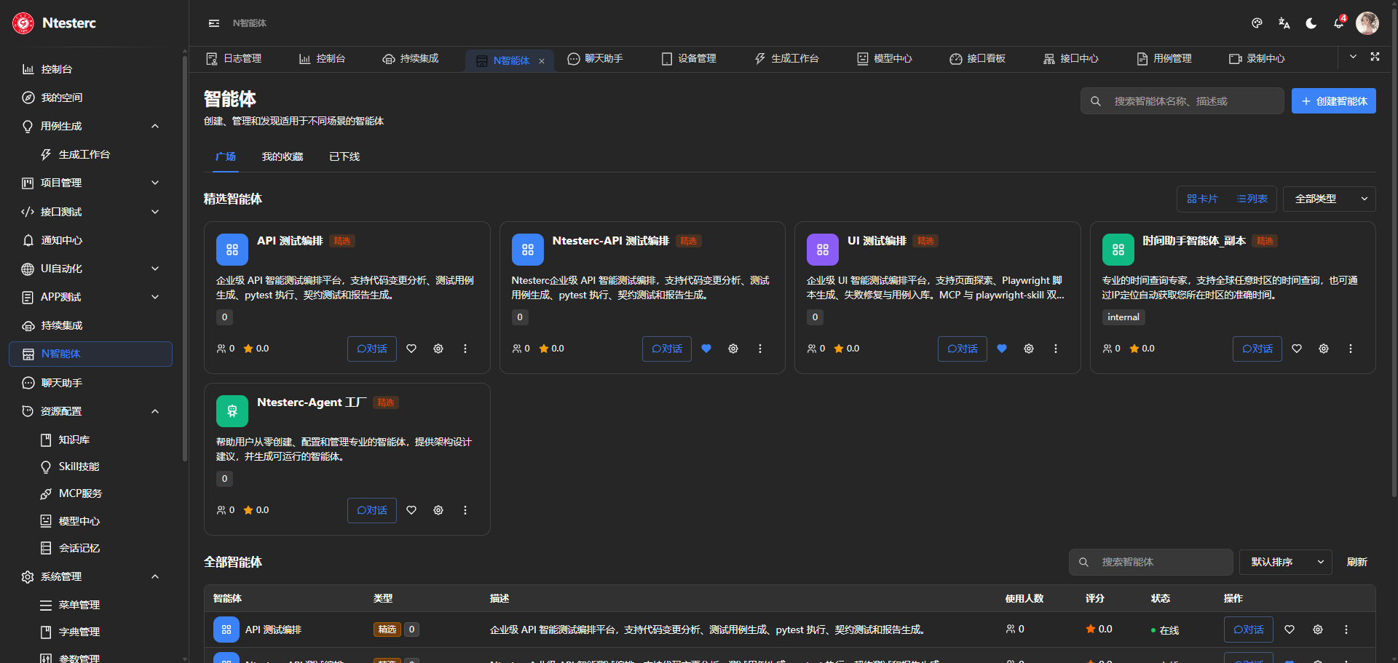Open more options on 时间助手智能体_副本 card
The height and width of the screenshot is (663, 1398).
(x=1351, y=349)
